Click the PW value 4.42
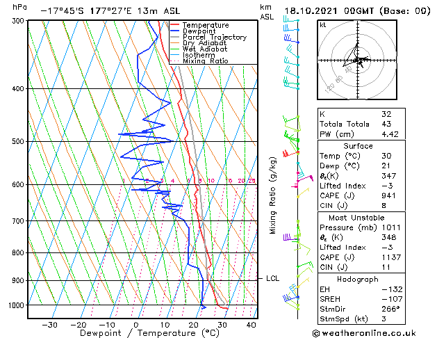437x338 pixels. 390,134
